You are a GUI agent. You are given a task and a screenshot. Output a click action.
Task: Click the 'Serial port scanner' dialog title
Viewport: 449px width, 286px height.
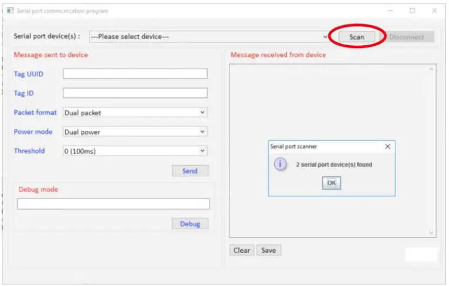point(293,147)
